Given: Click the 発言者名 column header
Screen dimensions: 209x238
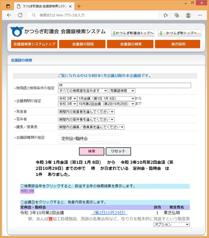Looking at the screenshot, I should point(177,207).
